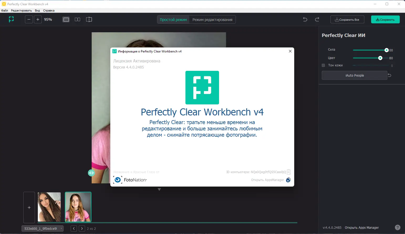Image resolution: width=405 pixels, height=234 pixels.
Task: Select the before/after overlay view icon
Action: (89, 19)
